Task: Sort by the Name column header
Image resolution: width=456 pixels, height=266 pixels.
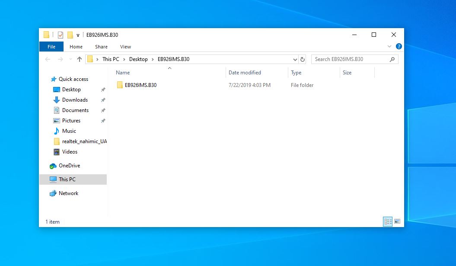Action: (123, 73)
